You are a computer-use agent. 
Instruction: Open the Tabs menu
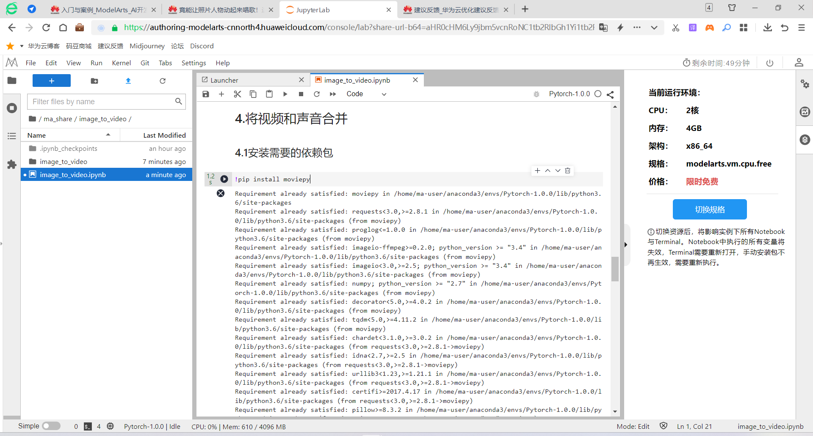(166, 63)
